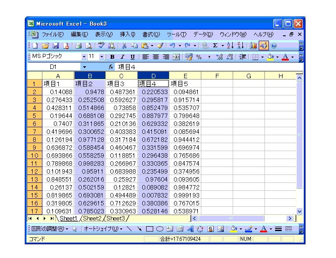The image size is (336, 258).
Task: Click the toolbar Fill Color bucket swatch
Action: 270,57
